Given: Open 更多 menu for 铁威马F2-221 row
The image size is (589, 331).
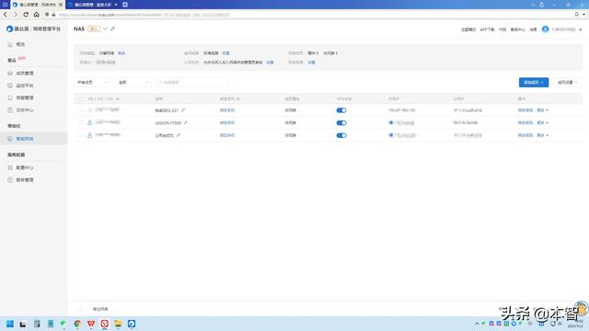Looking at the screenshot, I should [x=542, y=110].
